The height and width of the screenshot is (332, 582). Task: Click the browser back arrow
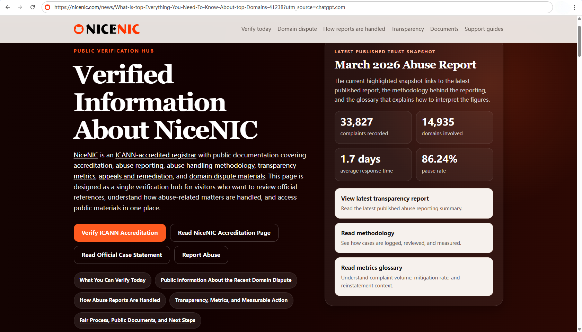click(x=8, y=7)
